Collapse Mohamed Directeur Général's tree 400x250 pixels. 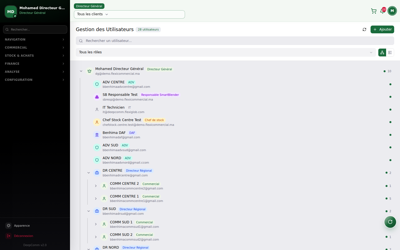coord(81,71)
